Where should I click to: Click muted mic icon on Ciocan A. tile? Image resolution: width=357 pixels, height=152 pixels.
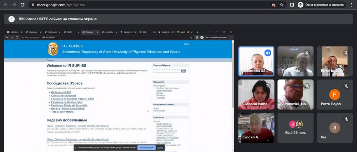click(x=268, y=119)
